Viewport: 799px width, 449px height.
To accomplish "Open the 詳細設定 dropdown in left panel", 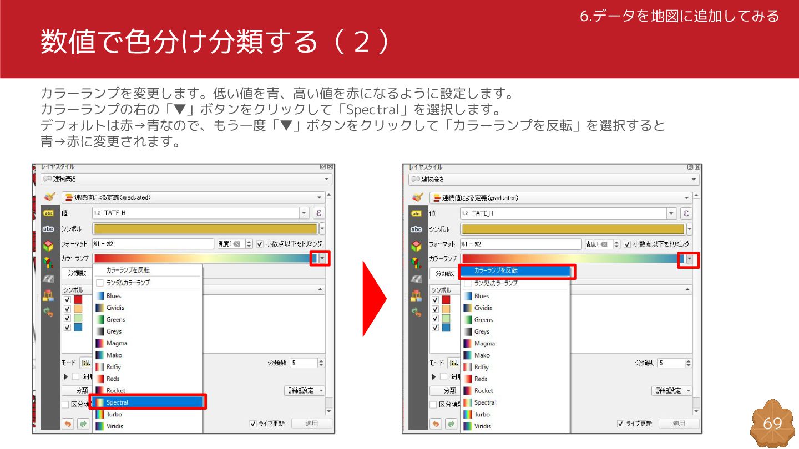I will (305, 391).
